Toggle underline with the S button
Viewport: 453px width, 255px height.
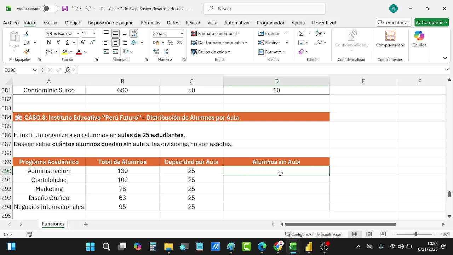pyautogui.click(x=67, y=42)
